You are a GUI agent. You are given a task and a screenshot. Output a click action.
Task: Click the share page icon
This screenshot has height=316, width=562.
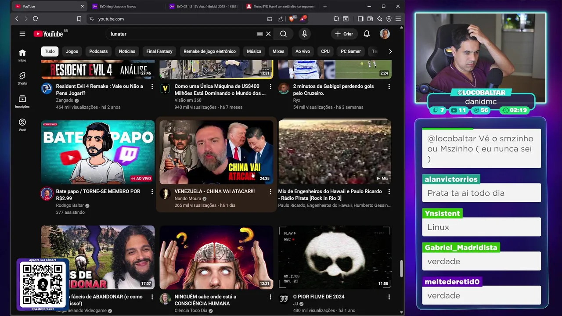280,19
